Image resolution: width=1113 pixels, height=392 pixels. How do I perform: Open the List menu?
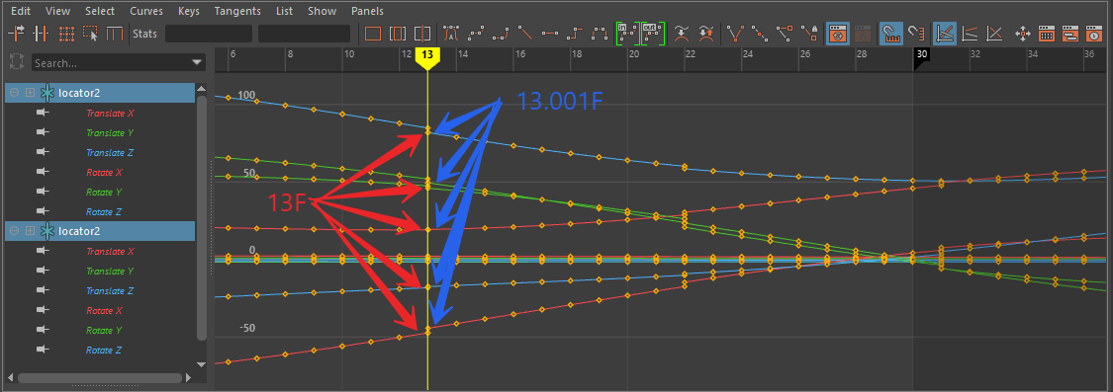pos(284,11)
